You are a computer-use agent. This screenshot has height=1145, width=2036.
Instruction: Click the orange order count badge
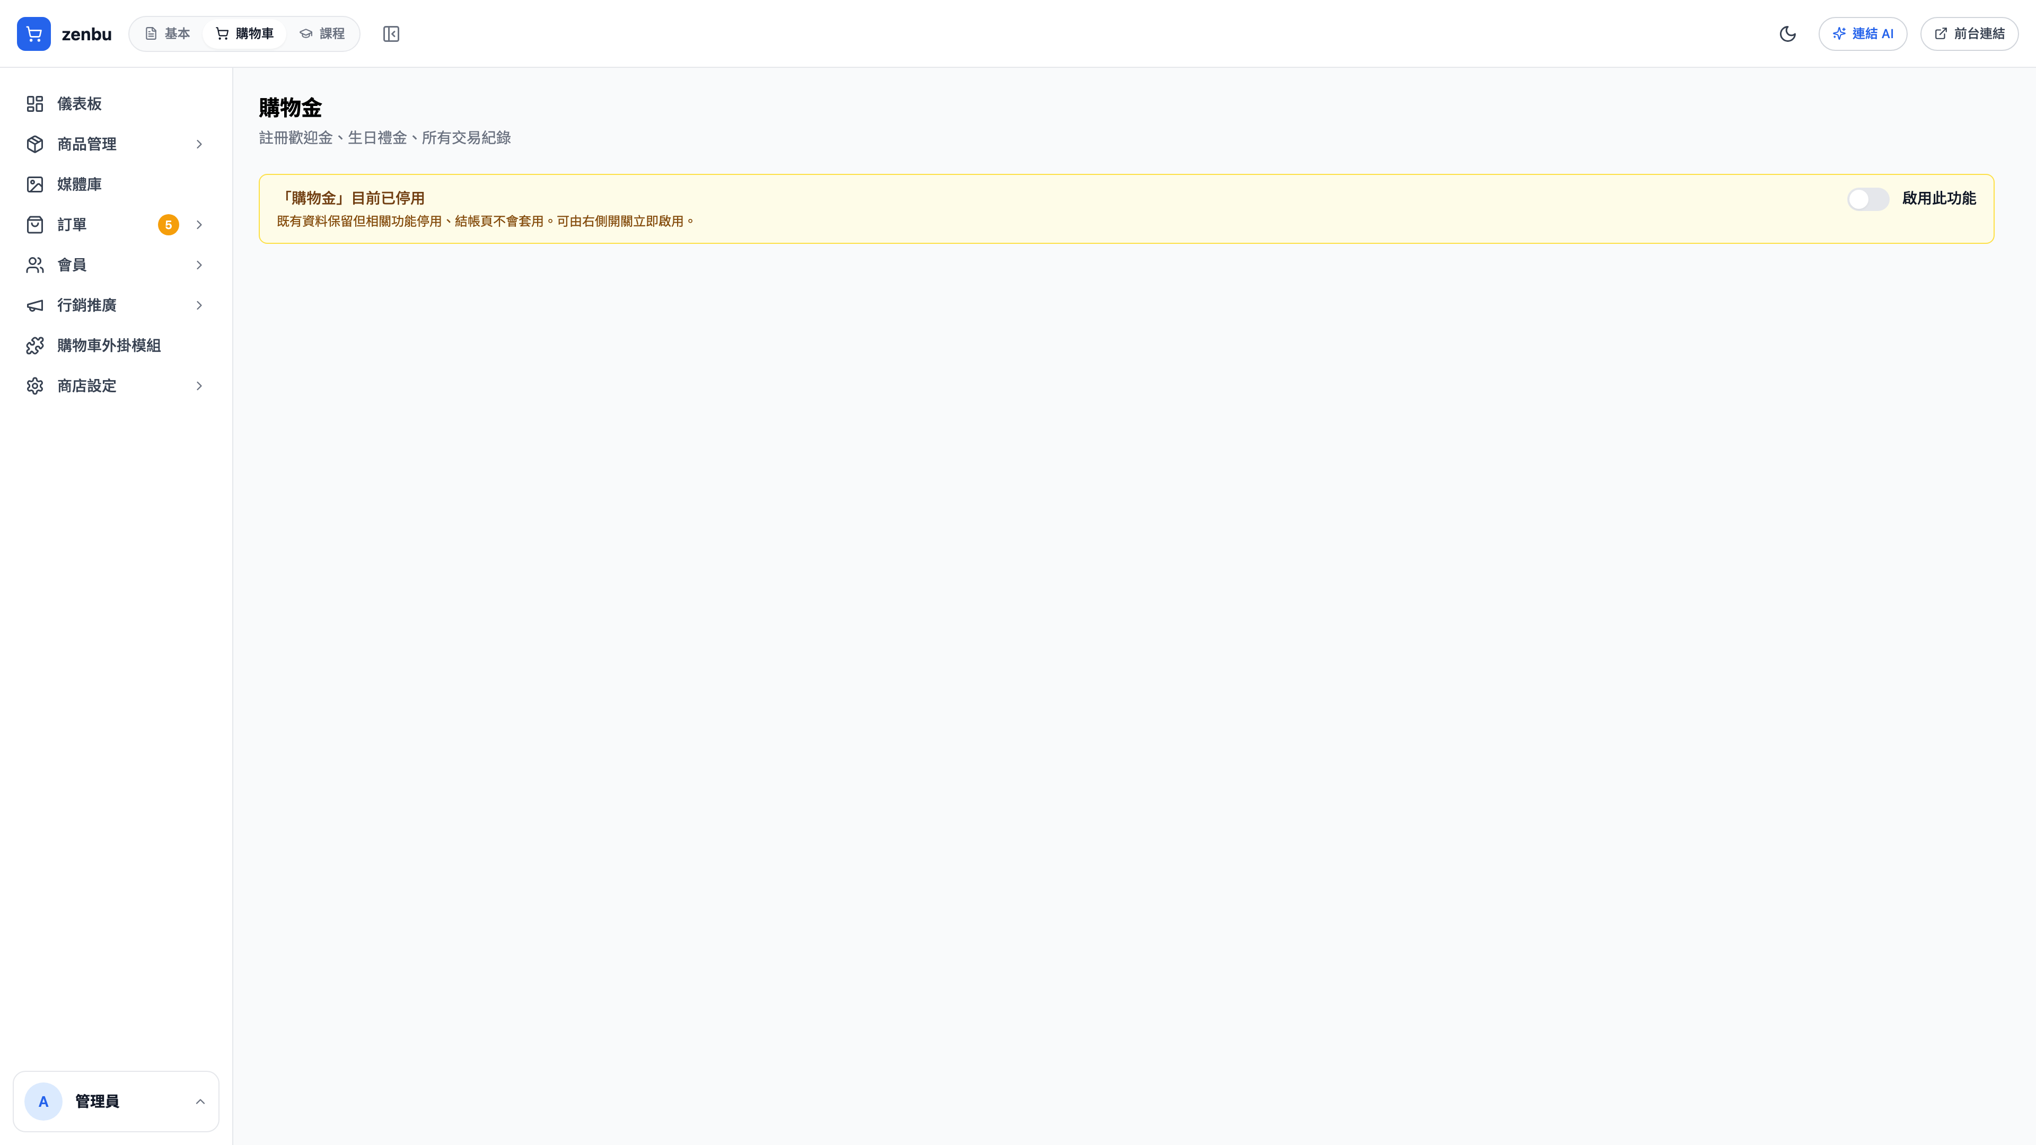point(169,225)
